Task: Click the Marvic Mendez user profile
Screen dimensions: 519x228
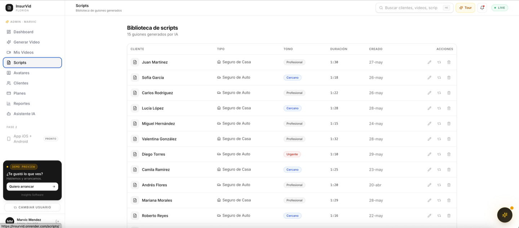Action: coord(29,221)
